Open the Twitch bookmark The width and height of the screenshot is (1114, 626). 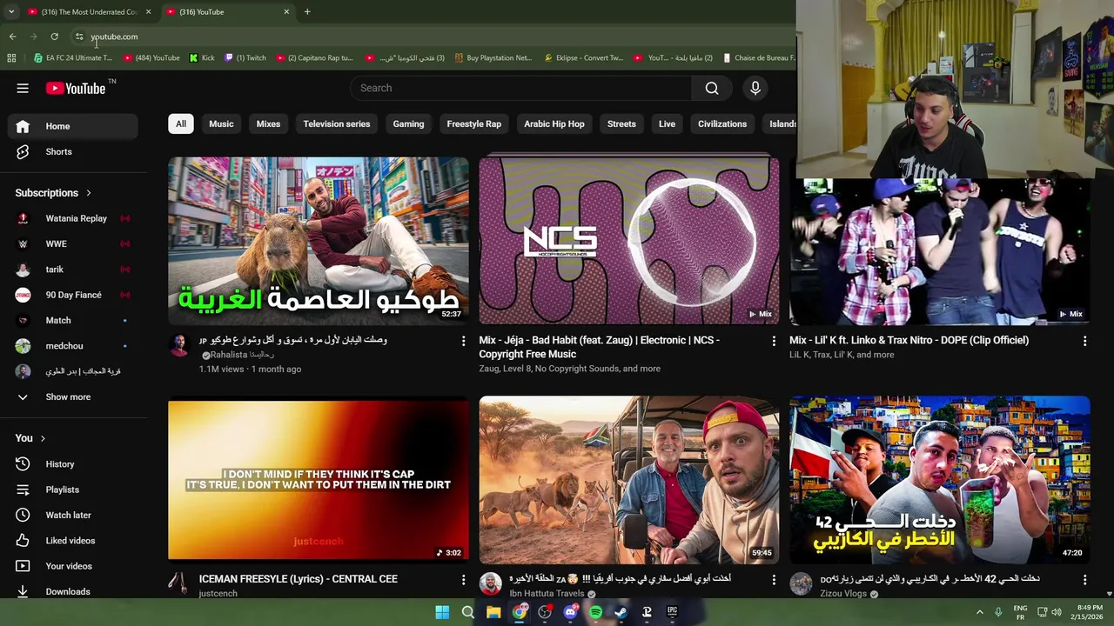click(245, 58)
